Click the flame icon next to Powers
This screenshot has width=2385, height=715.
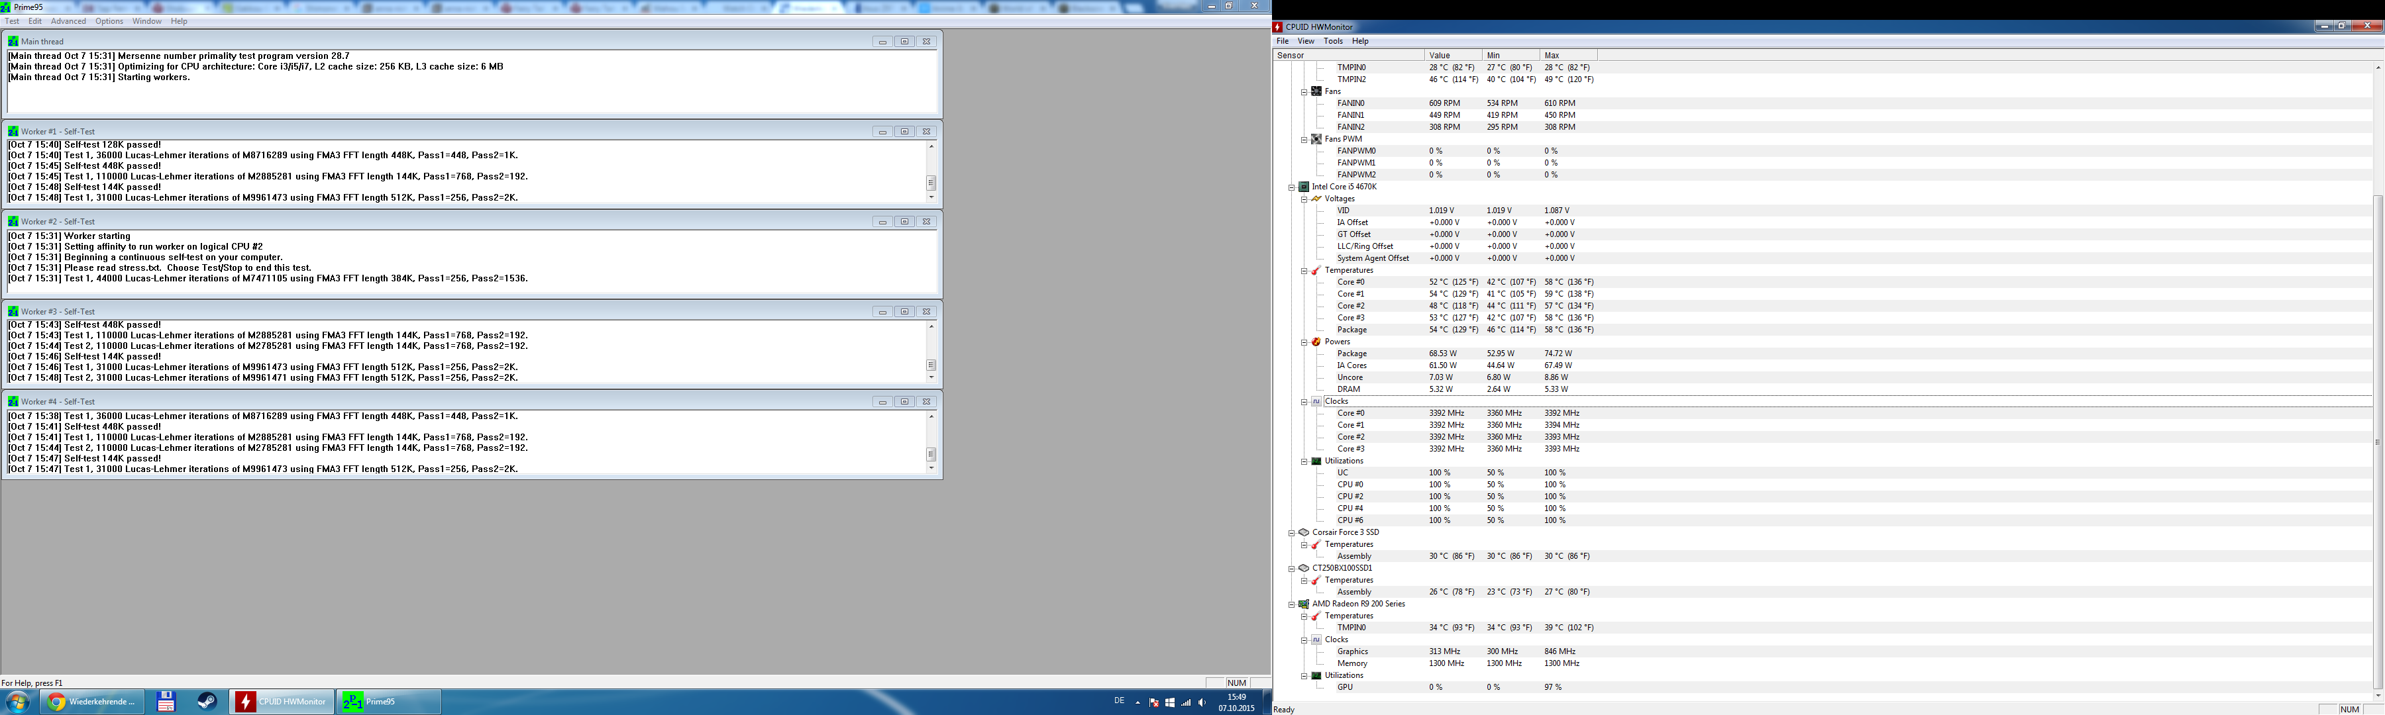tap(1316, 342)
